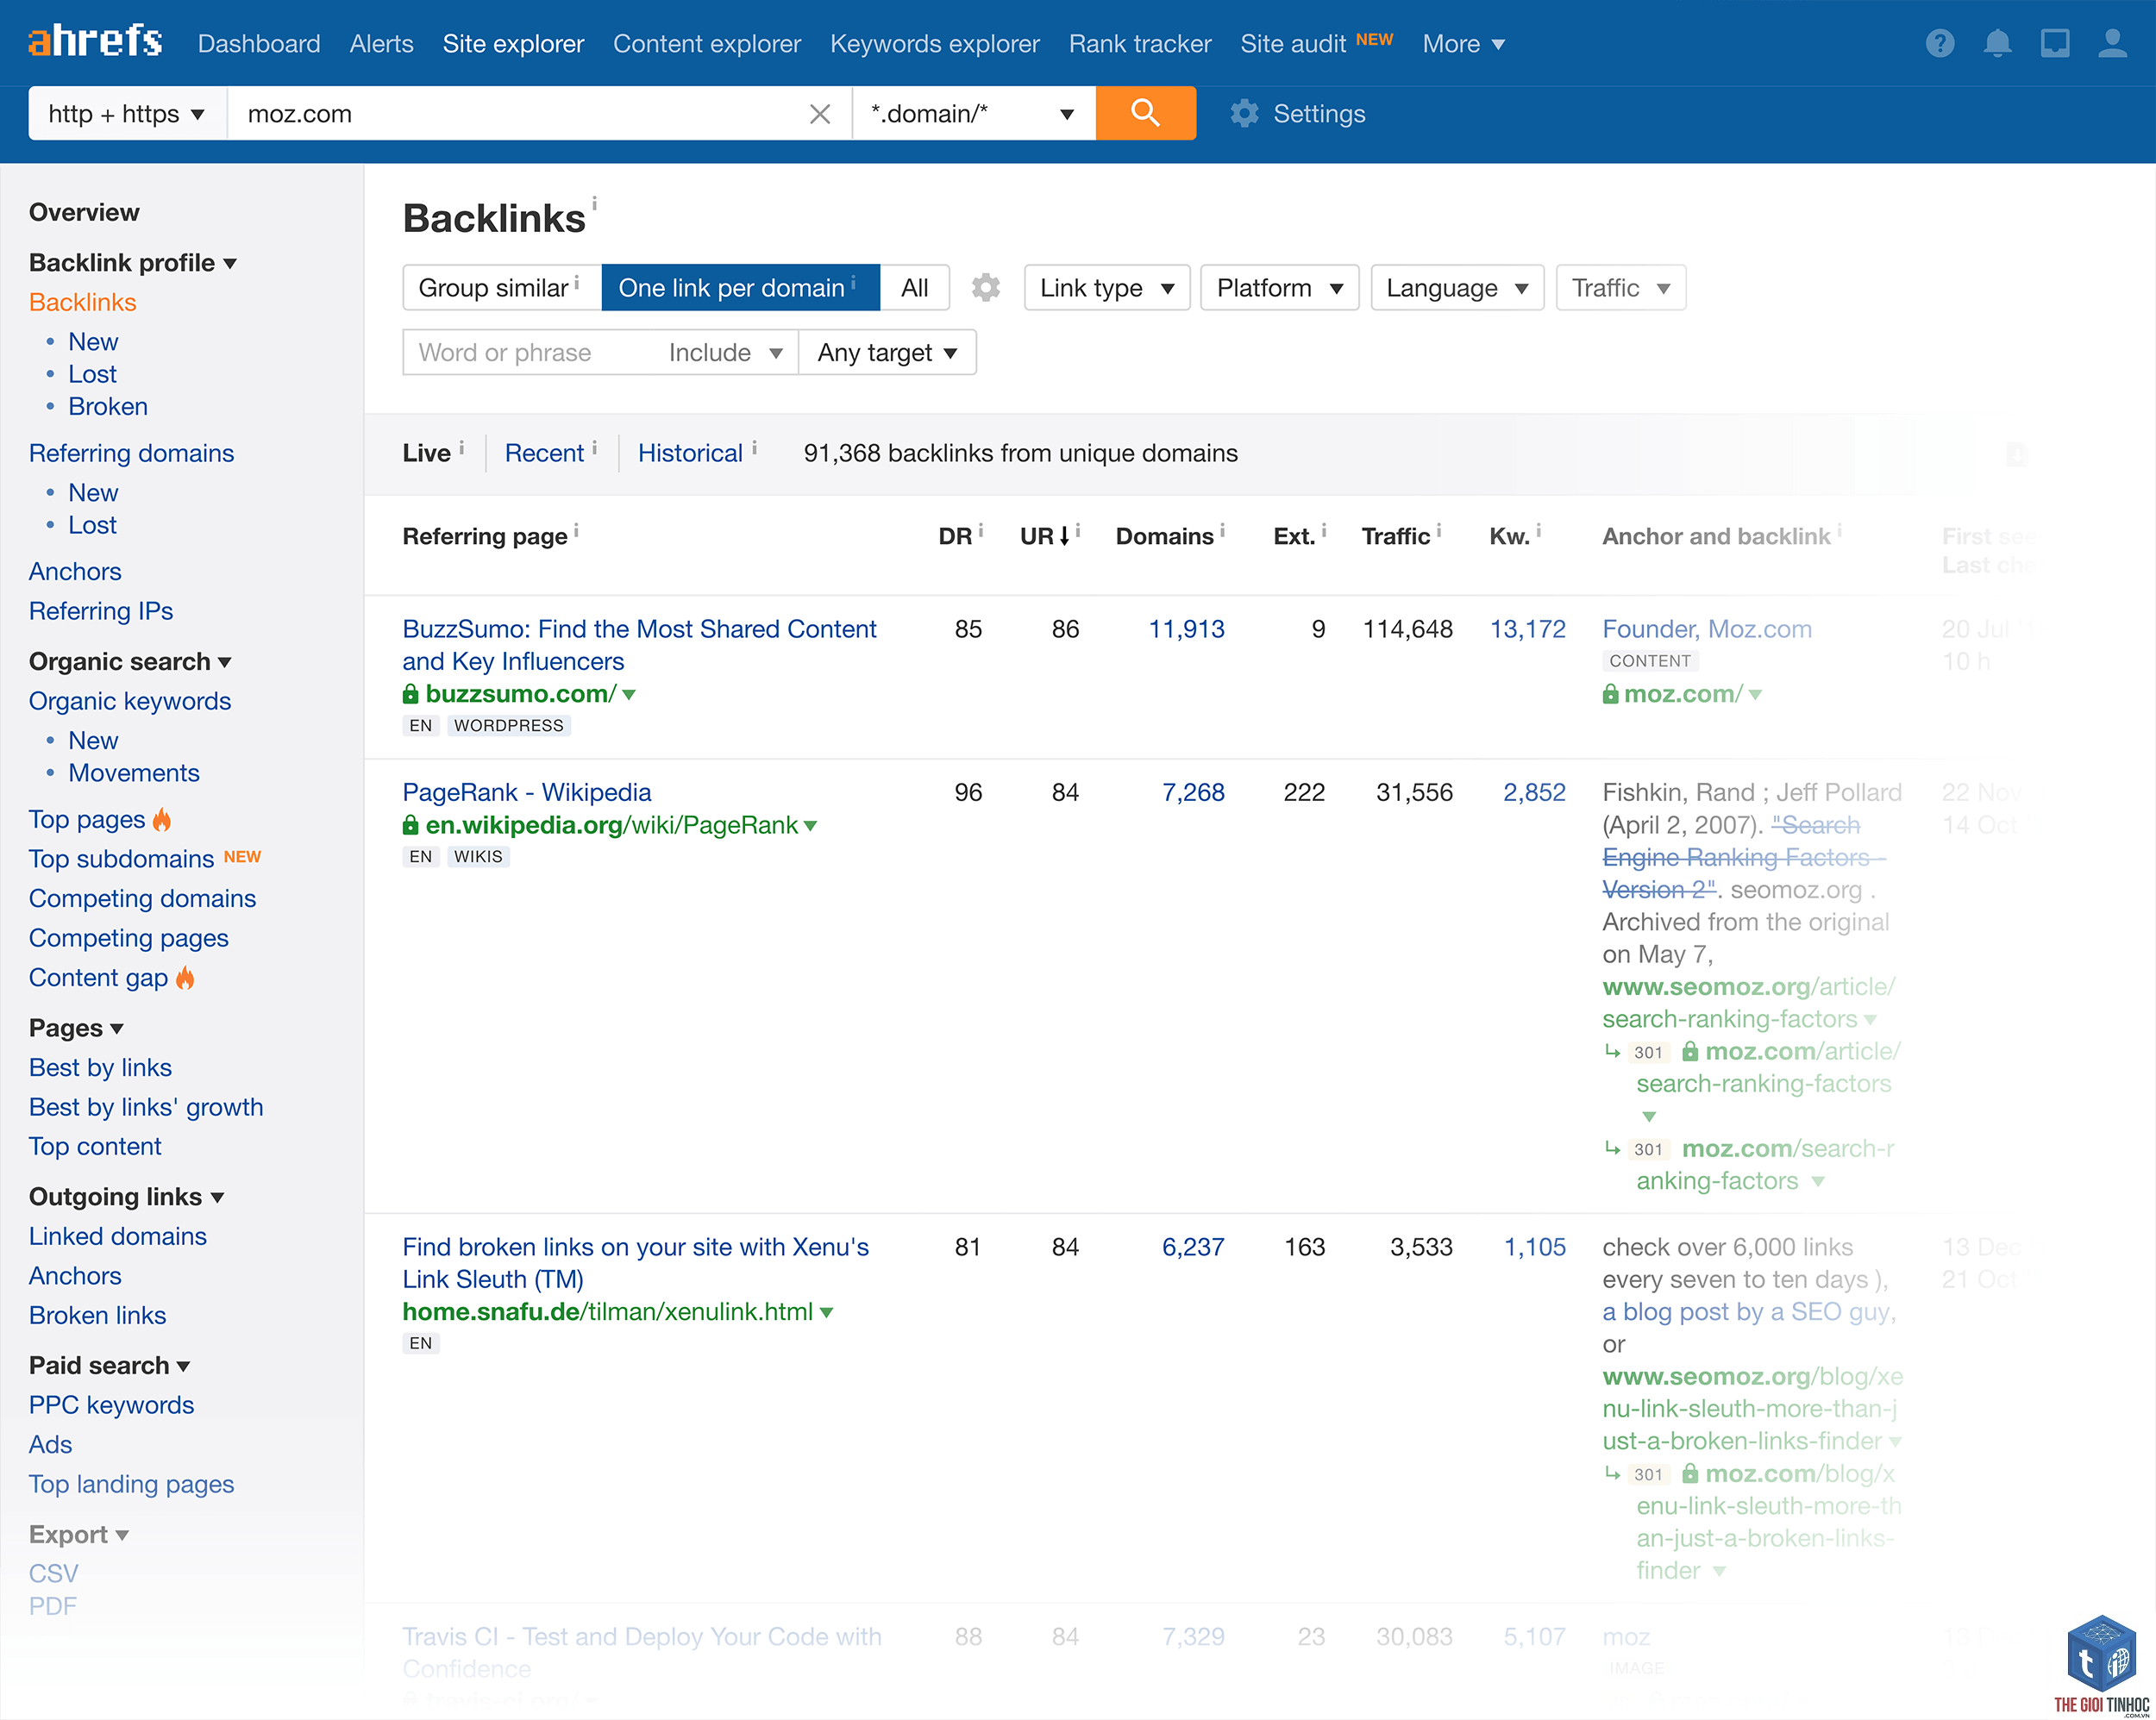Open Referring domains in sidebar

(x=131, y=453)
